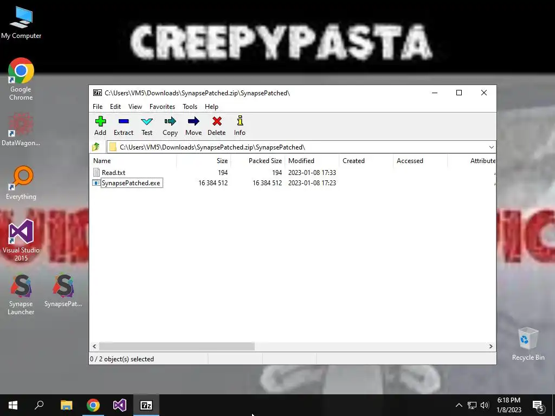Open the Windows Start menu

coord(13,405)
